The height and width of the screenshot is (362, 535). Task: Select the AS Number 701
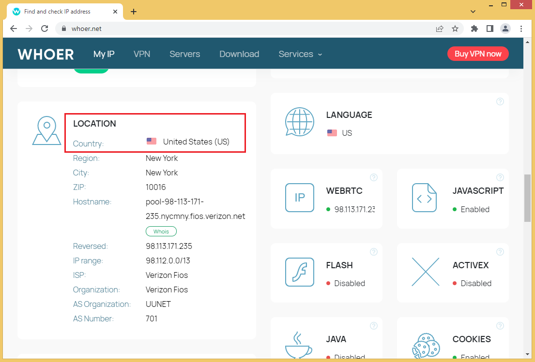pos(152,319)
